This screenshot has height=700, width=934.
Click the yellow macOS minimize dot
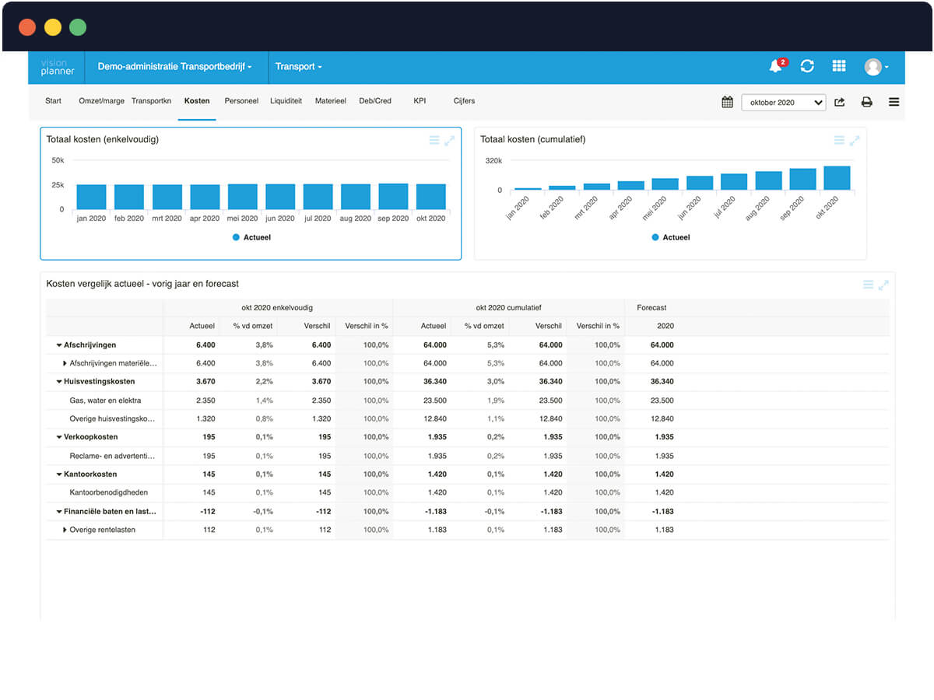53,28
